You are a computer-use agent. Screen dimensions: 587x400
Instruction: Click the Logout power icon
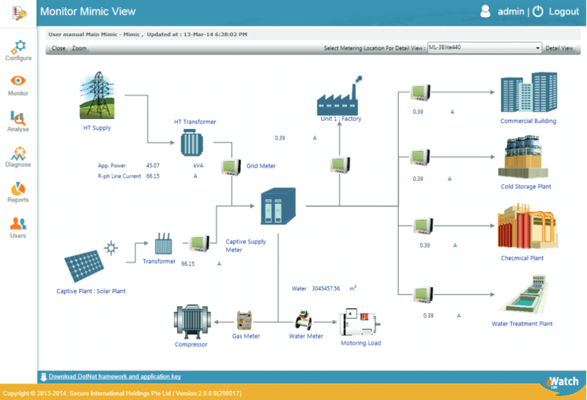pyautogui.click(x=538, y=12)
